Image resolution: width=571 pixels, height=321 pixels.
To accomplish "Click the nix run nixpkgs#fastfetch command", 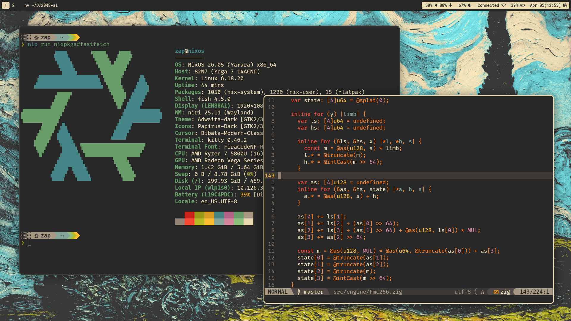I will pos(68,44).
